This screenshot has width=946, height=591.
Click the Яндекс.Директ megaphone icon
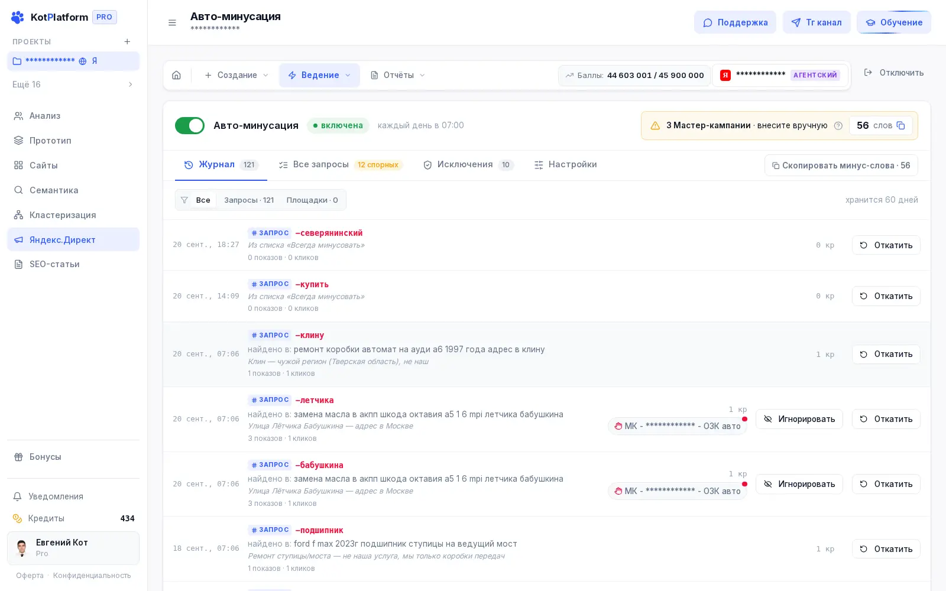pyautogui.click(x=18, y=240)
